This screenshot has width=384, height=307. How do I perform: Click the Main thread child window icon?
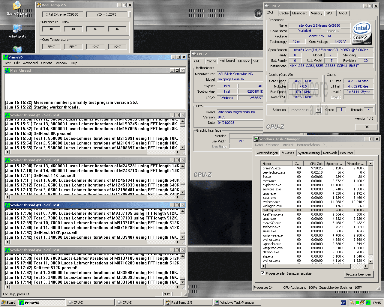tap(7, 70)
